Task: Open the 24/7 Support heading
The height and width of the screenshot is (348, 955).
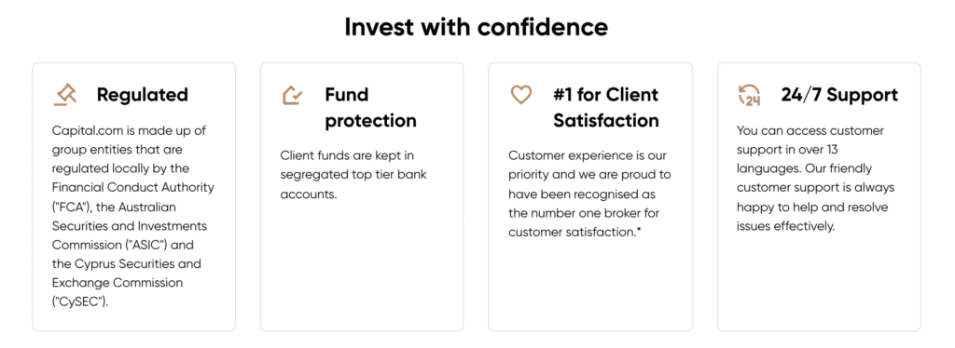Action: 839,95
